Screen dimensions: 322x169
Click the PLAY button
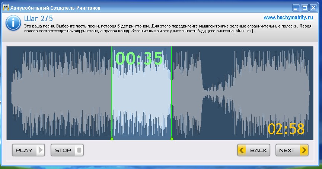pos(28,150)
